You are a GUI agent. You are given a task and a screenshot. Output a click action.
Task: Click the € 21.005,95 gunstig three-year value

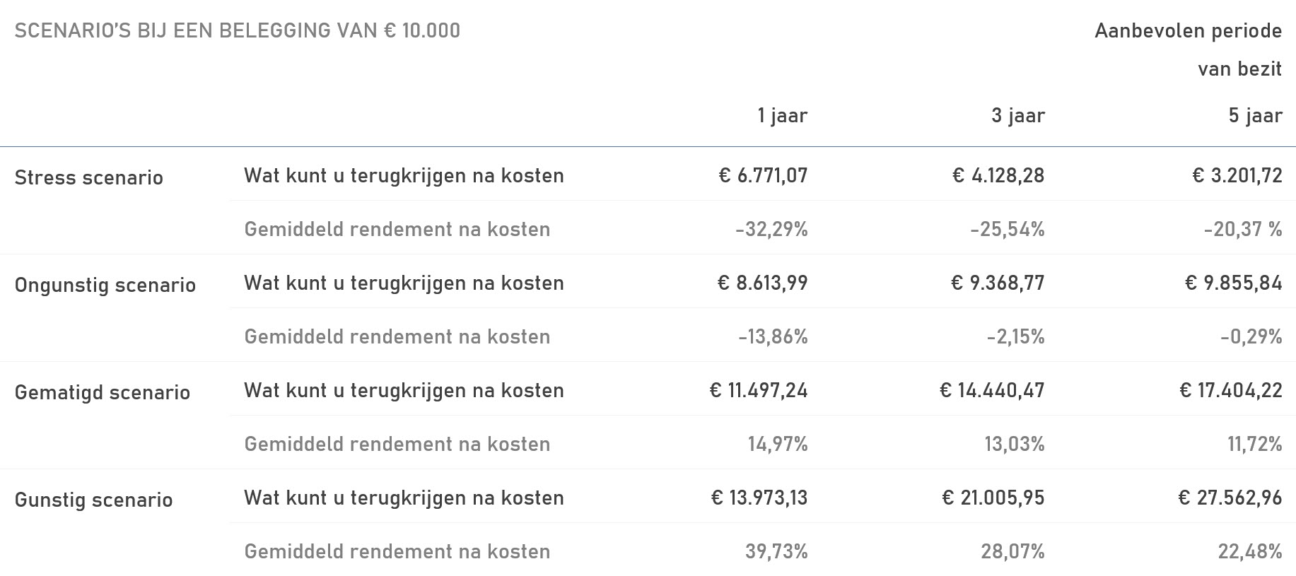click(993, 498)
